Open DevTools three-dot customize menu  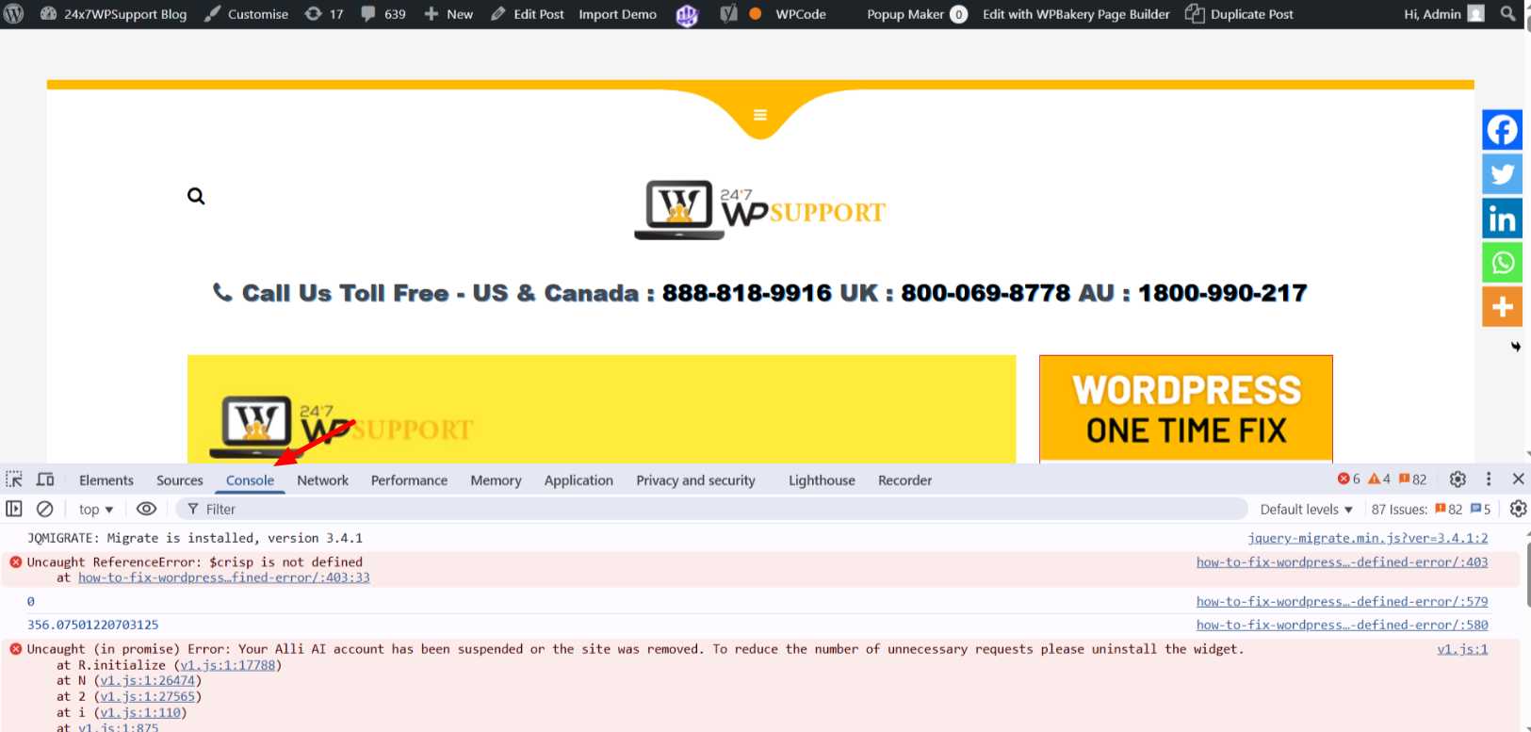pos(1489,480)
